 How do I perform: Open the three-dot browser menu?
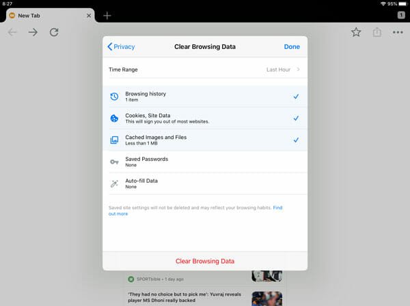[x=398, y=32]
